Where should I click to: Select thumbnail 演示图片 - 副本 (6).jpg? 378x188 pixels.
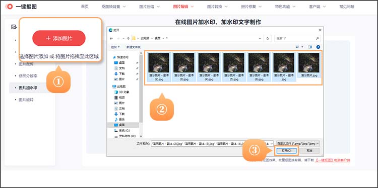(x=259, y=67)
